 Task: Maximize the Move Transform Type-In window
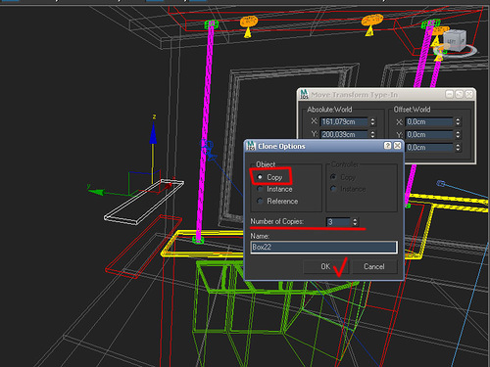(x=459, y=94)
